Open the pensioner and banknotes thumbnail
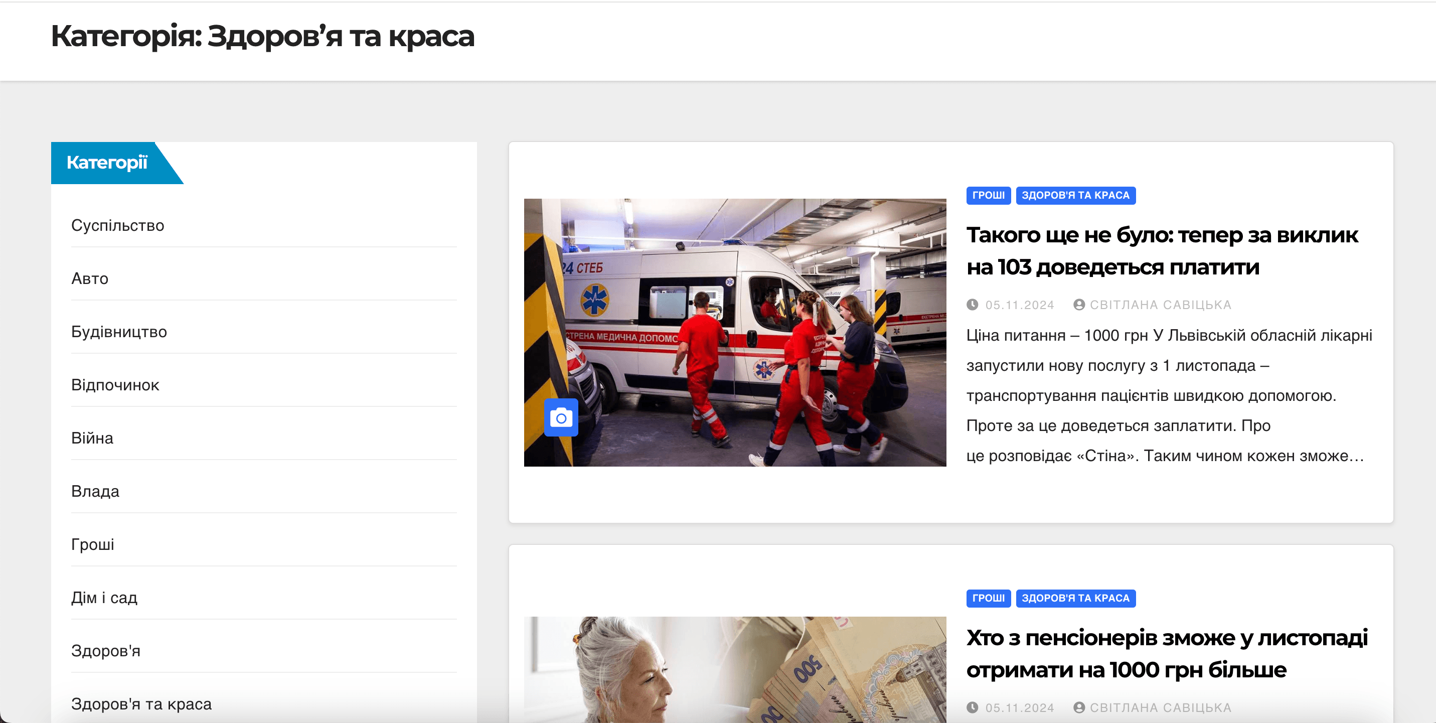Image resolution: width=1436 pixels, height=723 pixels. point(735,669)
